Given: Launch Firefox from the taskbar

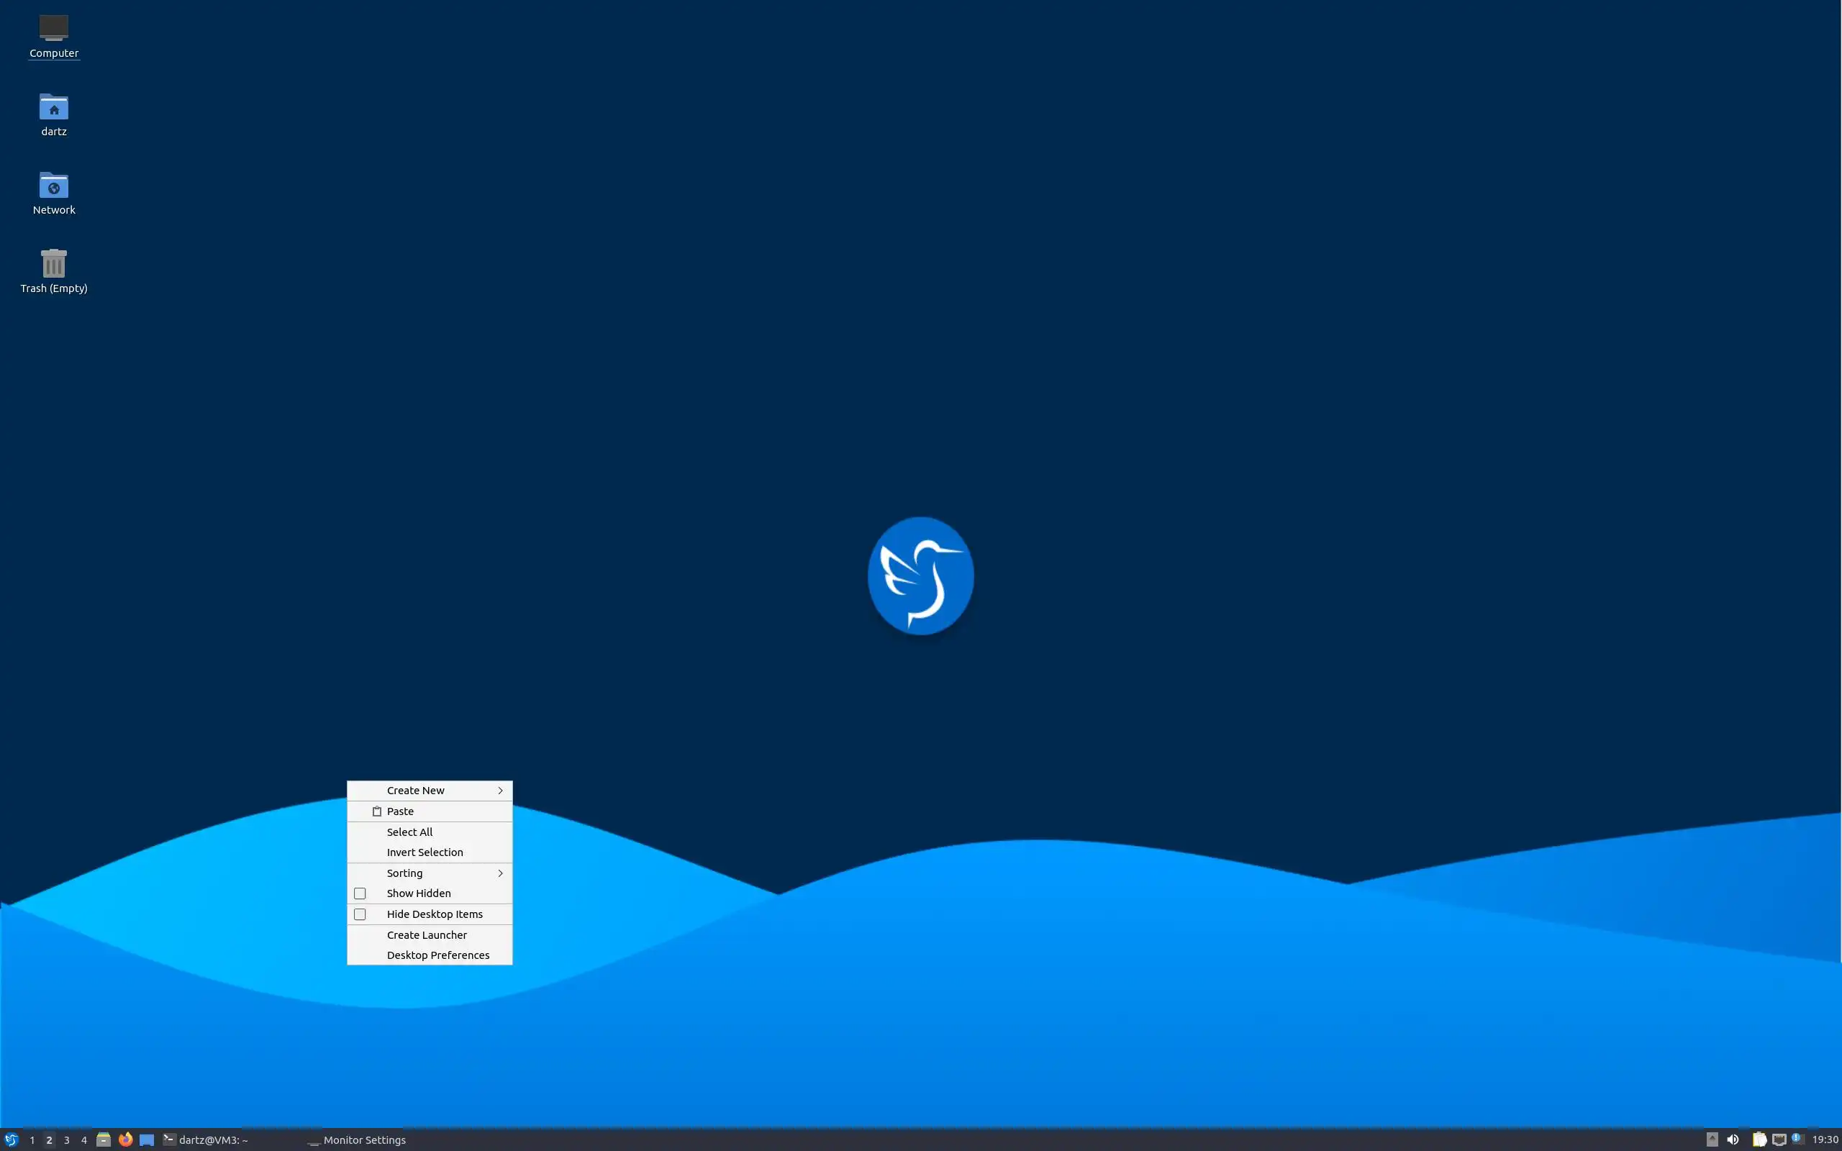Looking at the screenshot, I should [126, 1139].
